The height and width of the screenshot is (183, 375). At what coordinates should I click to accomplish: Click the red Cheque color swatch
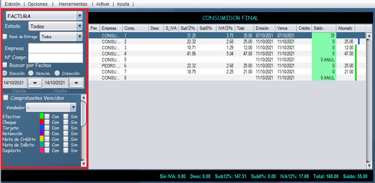pos(42,122)
